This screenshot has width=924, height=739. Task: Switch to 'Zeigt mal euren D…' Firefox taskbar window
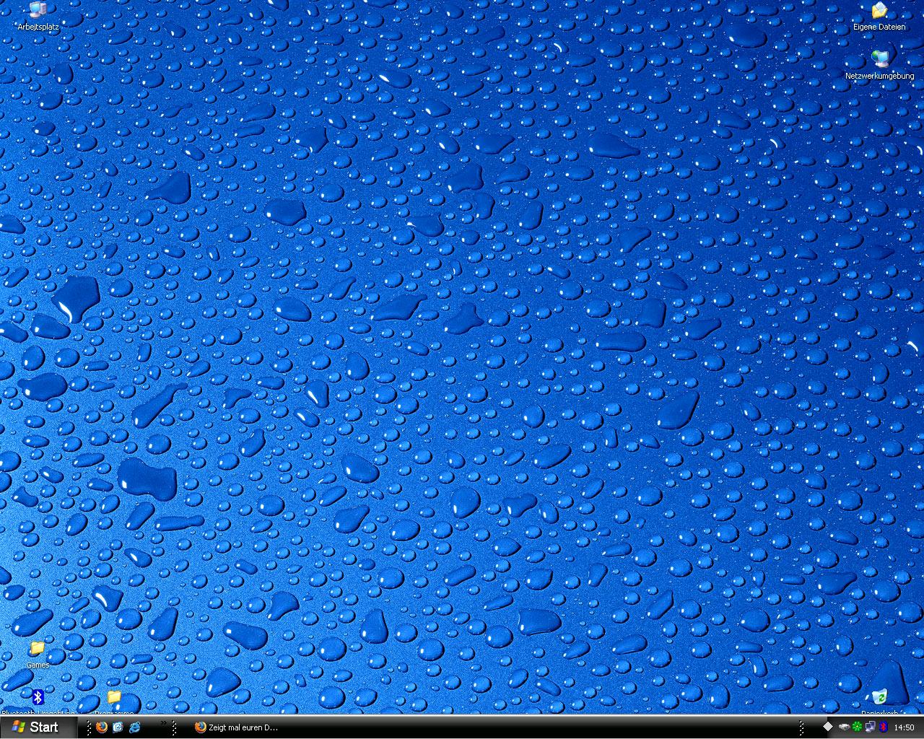click(238, 727)
